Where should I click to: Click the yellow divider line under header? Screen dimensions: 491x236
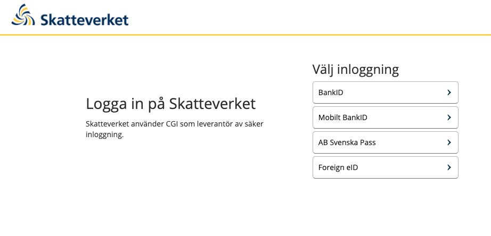point(245,35)
